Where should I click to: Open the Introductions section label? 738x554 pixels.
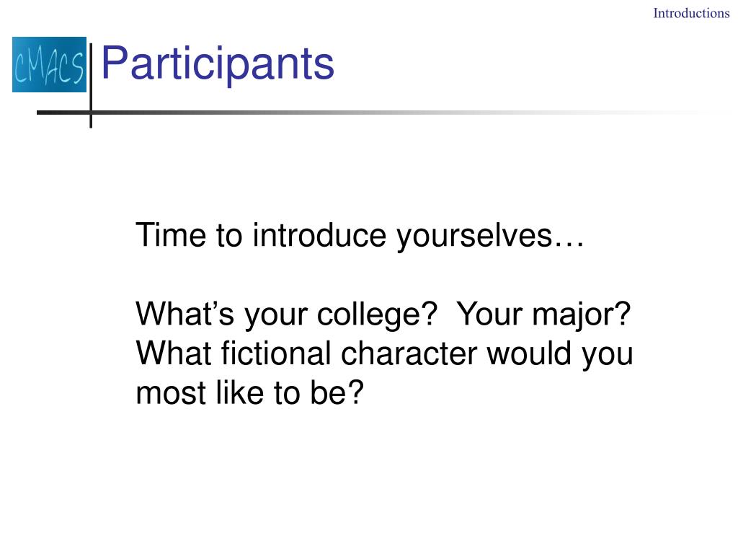pyautogui.click(x=691, y=13)
